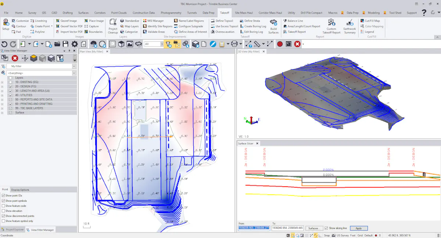The width and height of the screenshot is (441, 238).
Task: Open project settings gear icon
Action: (75, 44)
